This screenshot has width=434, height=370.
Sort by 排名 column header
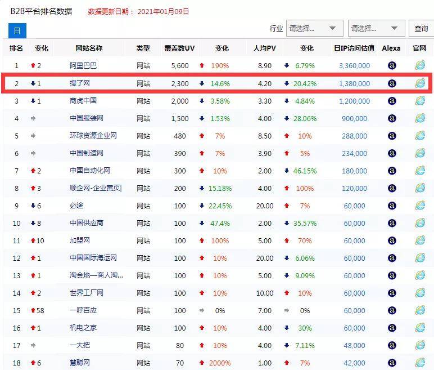pos(16,48)
